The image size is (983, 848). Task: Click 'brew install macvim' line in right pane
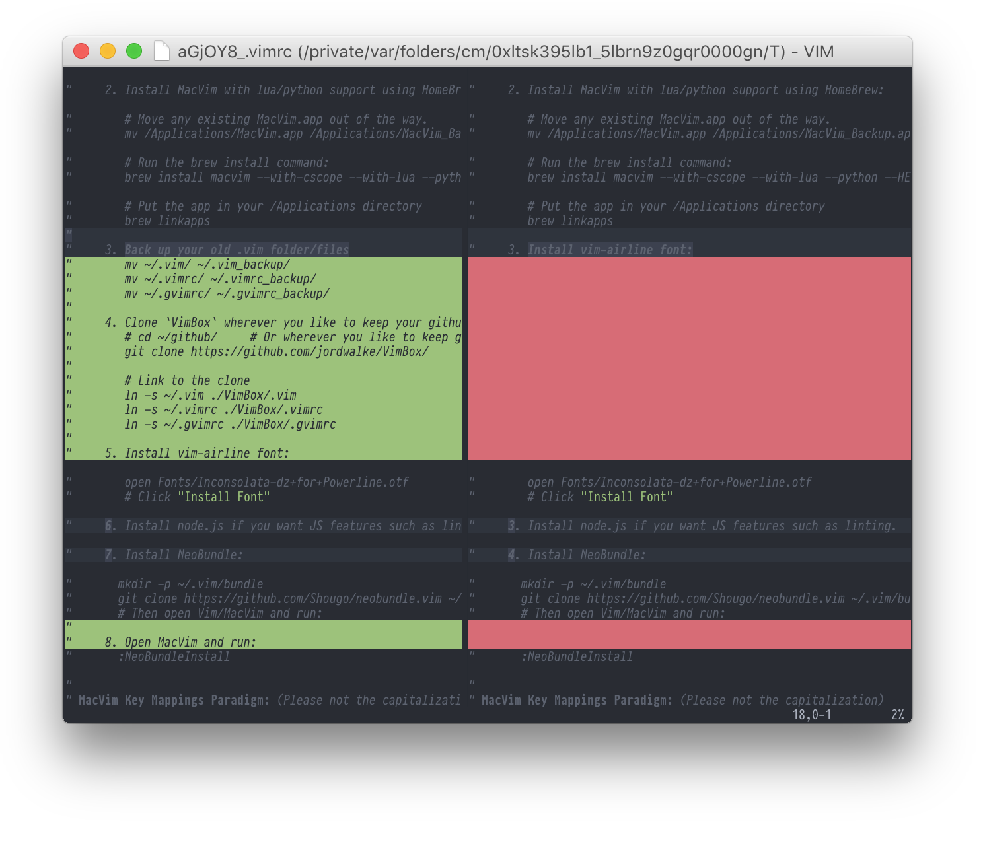pyautogui.click(x=719, y=177)
